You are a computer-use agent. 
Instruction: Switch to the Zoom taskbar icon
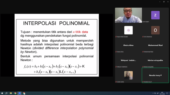click(20, 93)
